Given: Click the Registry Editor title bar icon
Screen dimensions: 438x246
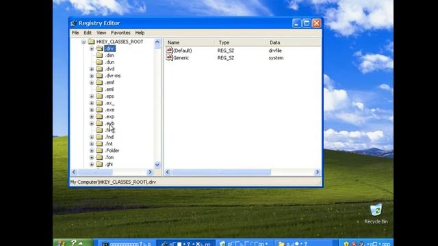Looking at the screenshot, I should click(x=73, y=23).
